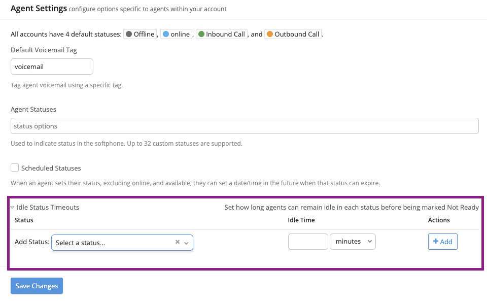Screen dimensions: 487x302
Task: Click the blue online status dot
Action: [165, 35]
